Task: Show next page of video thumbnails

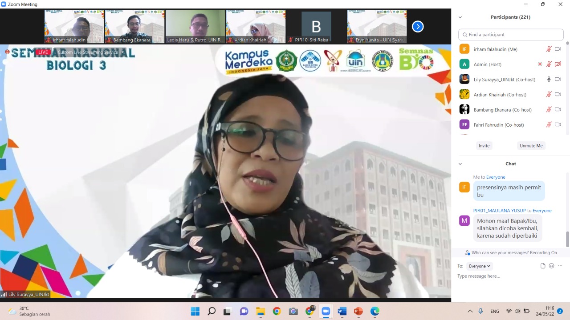Action: 417,27
